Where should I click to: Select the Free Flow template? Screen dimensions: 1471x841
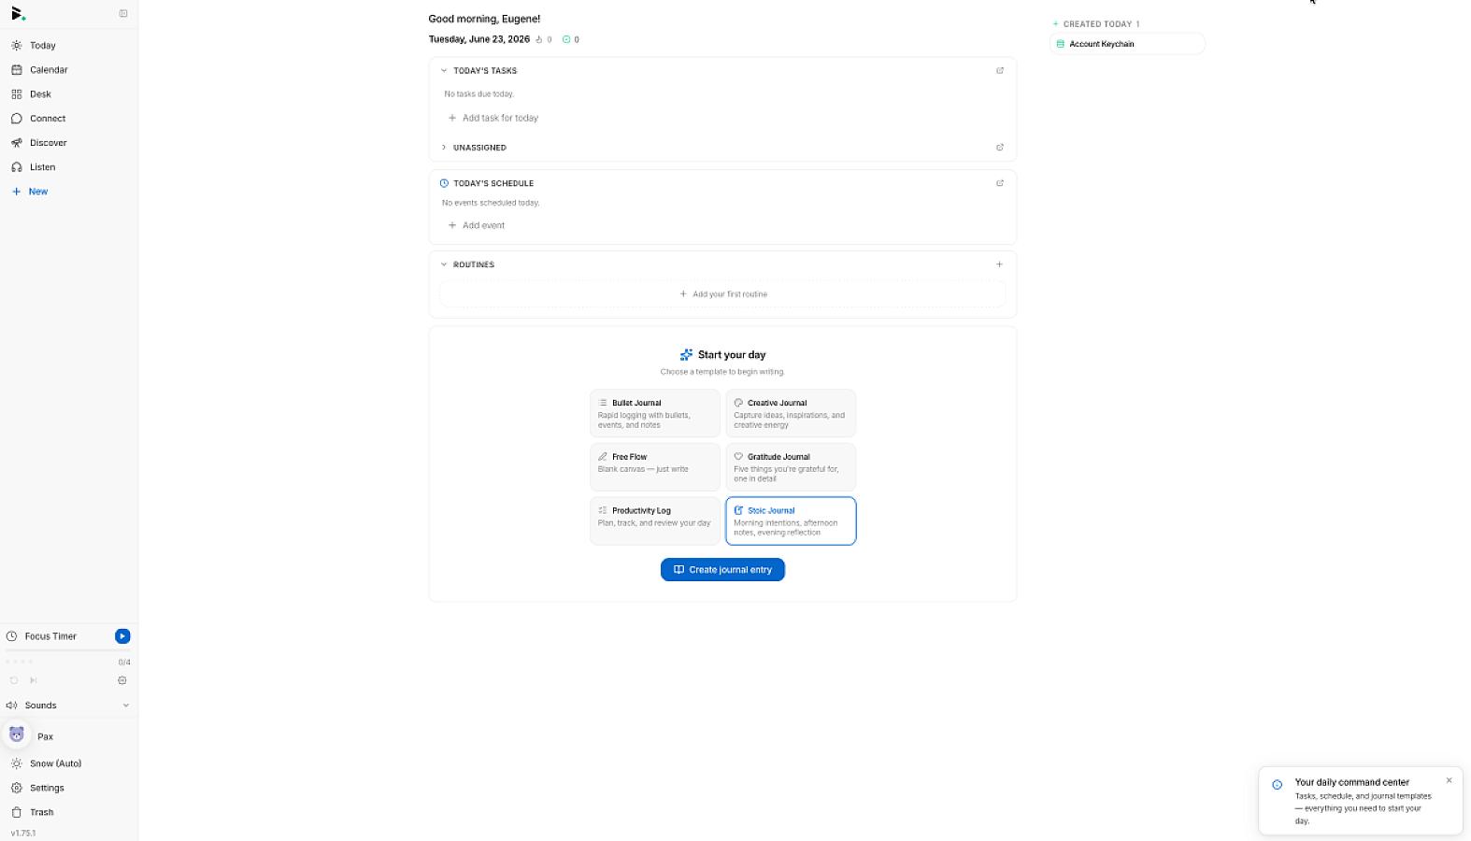(x=655, y=467)
